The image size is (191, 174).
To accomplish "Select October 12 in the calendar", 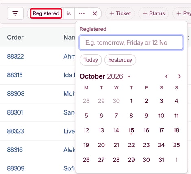I will tap(86, 130).
